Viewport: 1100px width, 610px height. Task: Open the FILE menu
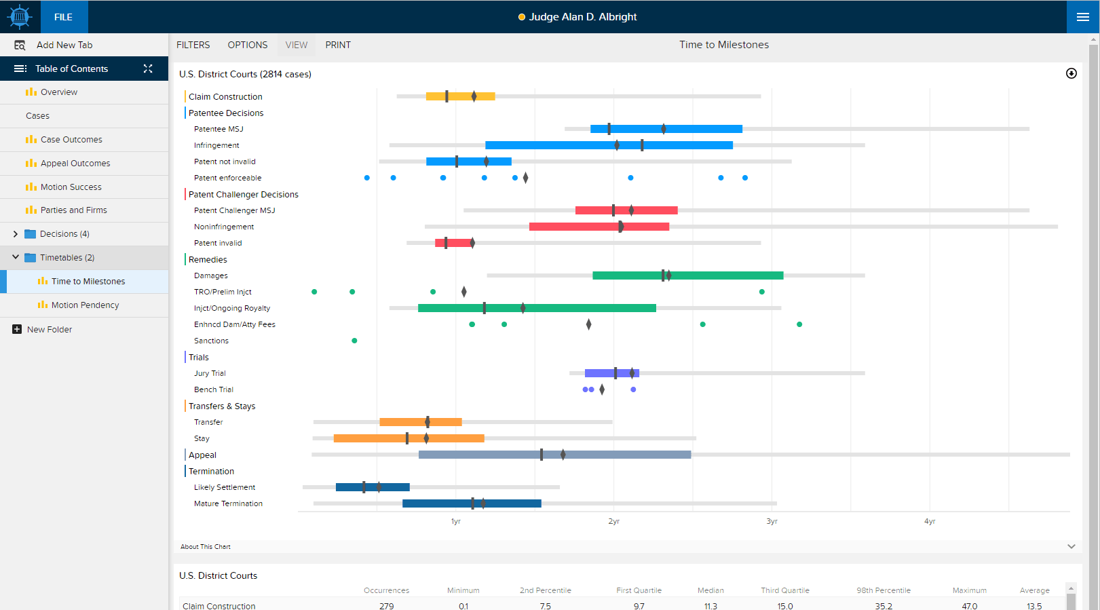tap(64, 17)
